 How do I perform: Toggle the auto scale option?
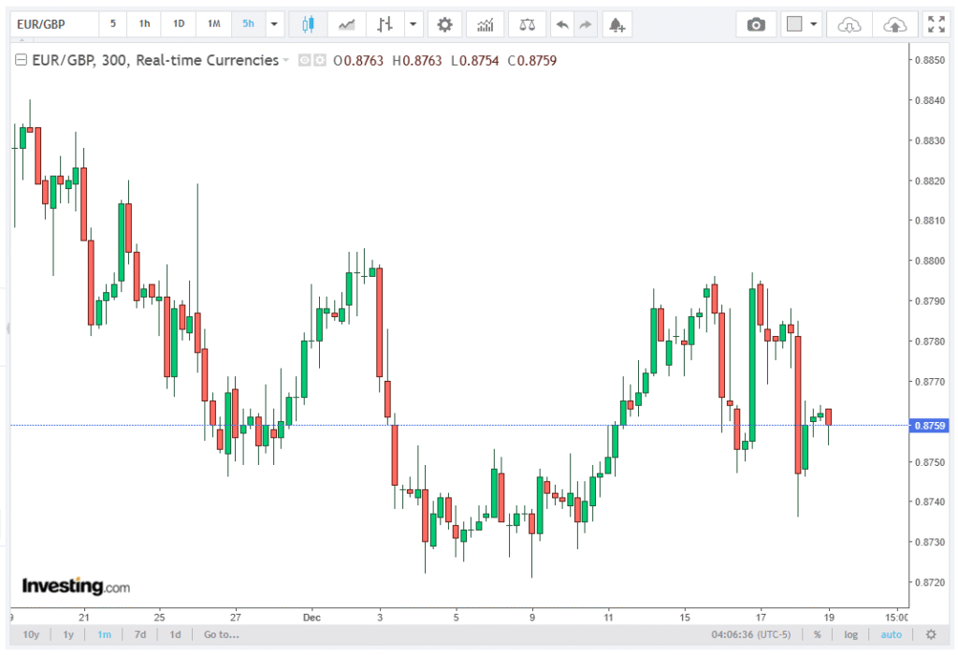tap(892, 634)
